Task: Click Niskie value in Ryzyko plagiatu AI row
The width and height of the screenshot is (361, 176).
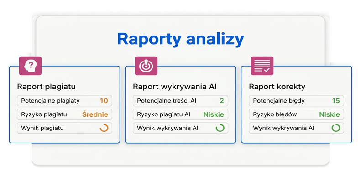Action: click(214, 114)
